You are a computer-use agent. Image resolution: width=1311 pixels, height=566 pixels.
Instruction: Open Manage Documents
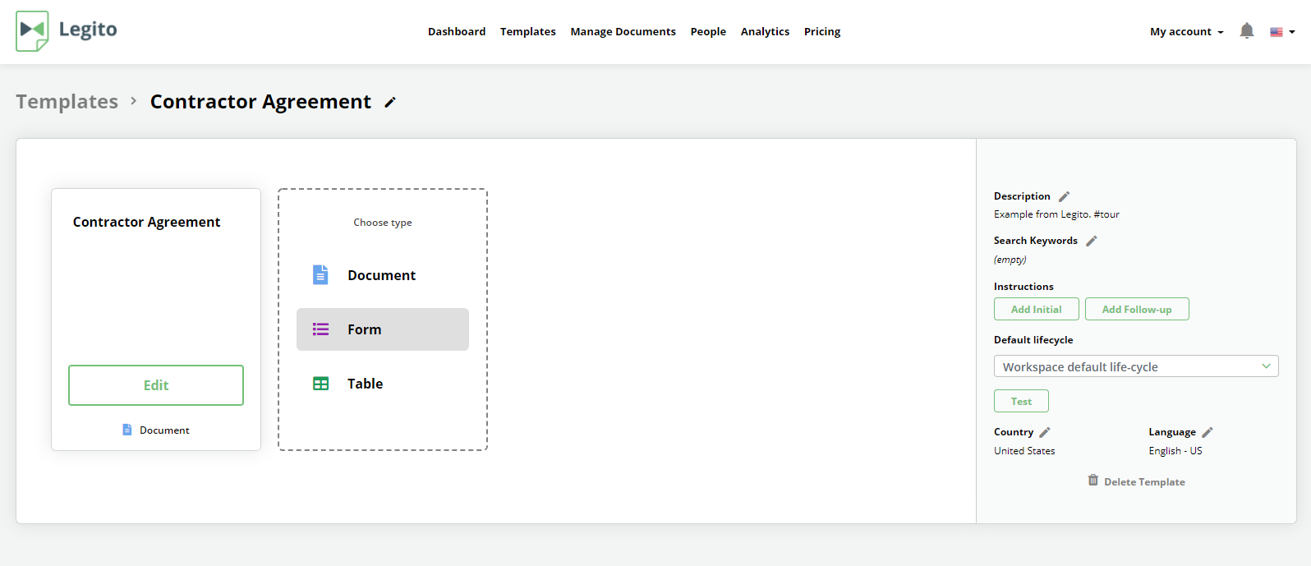[623, 32]
